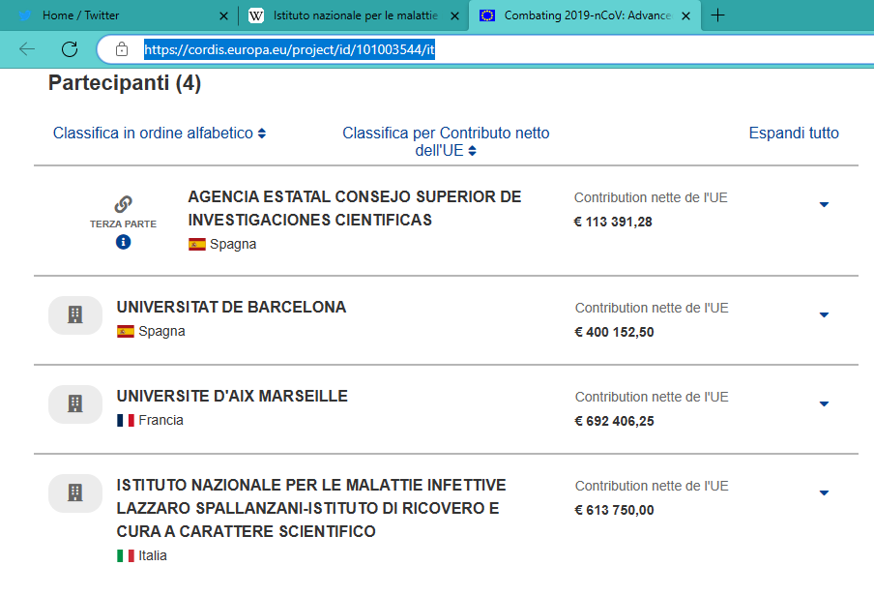This screenshot has width=874, height=596.
Task: View site info via the lock icon
Action: coord(122,49)
